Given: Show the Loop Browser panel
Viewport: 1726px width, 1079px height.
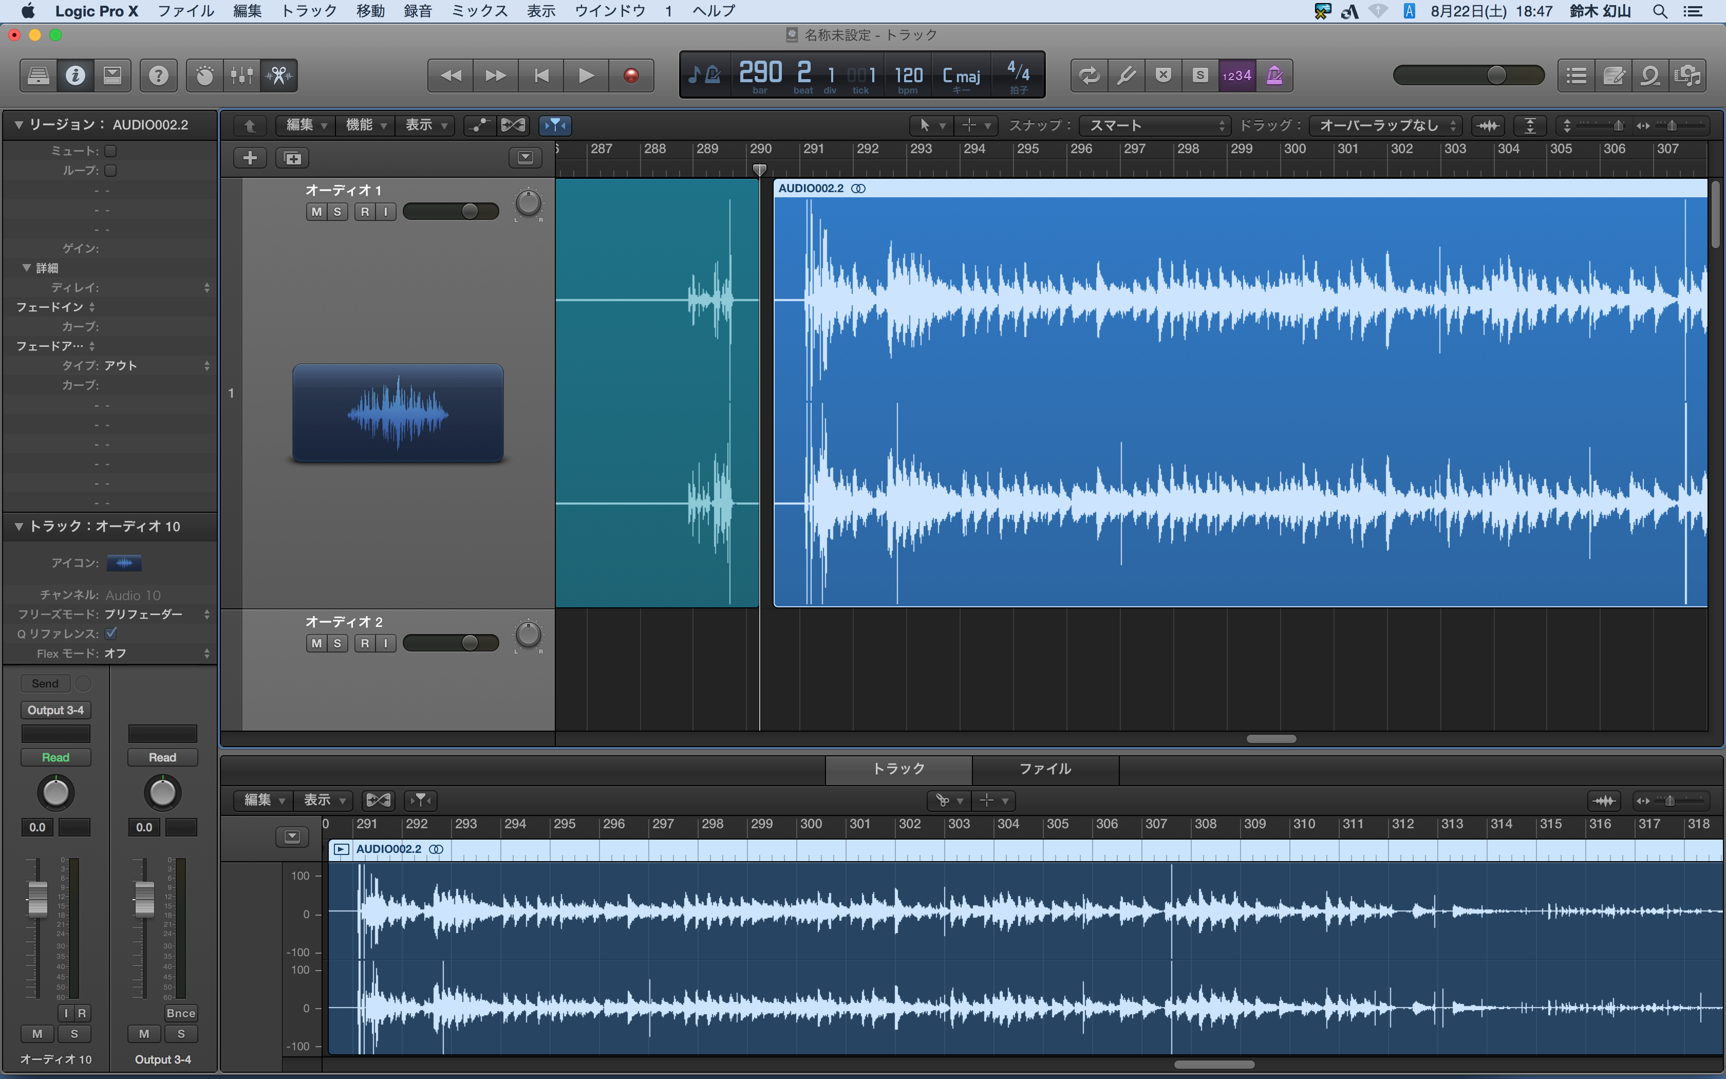Looking at the screenshot, I should [1649, 76].
